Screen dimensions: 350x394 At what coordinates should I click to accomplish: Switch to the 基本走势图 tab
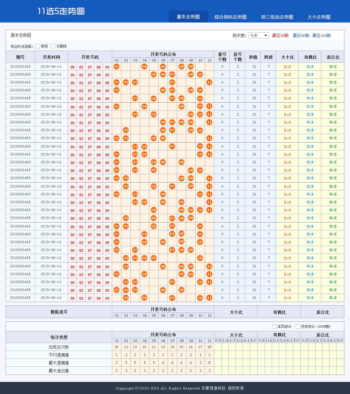pos(188,17)
